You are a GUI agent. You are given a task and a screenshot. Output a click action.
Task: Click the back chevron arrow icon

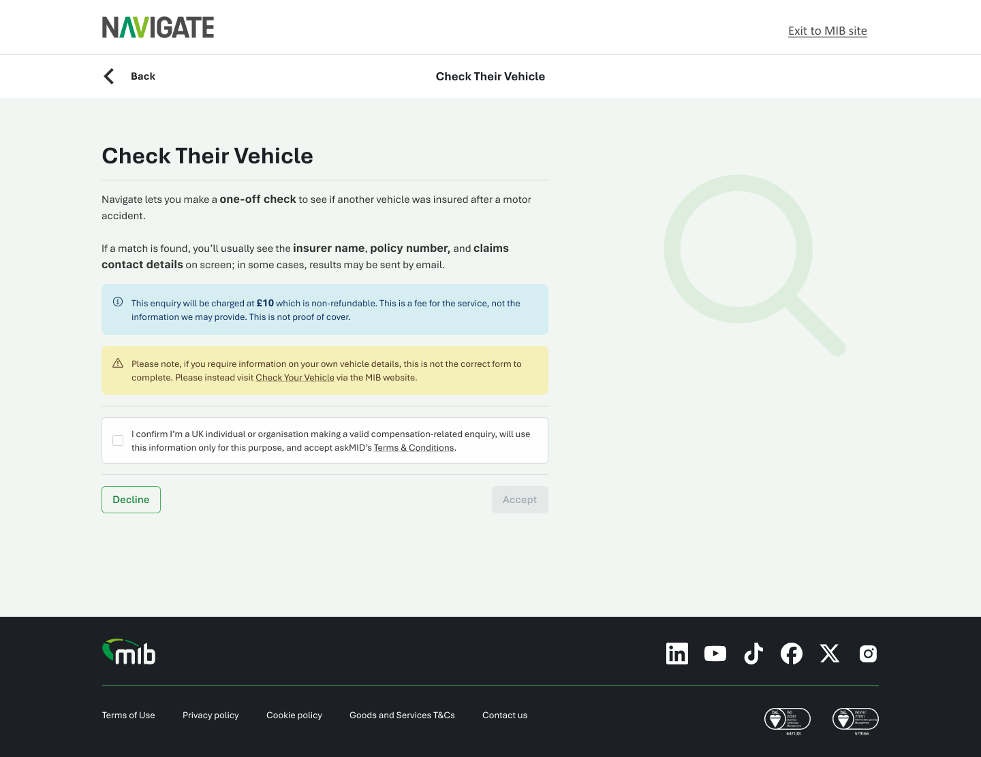click(x=109, y=76)
